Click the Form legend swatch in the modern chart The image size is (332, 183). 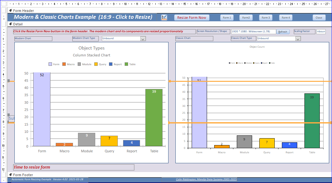click(x=50, y=64)
